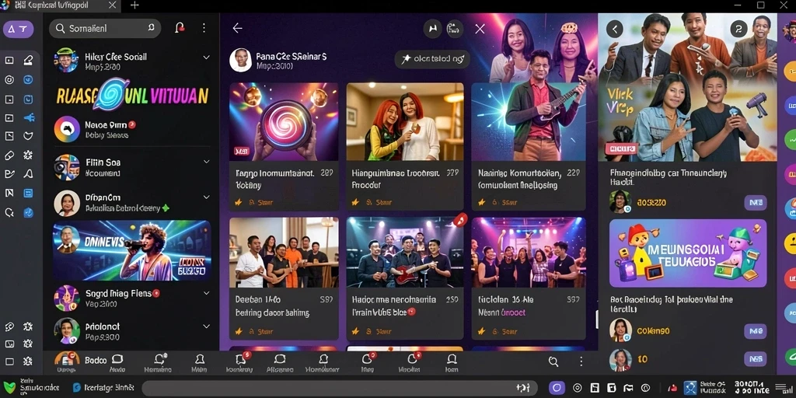The image size is (796, 398).
Task: Open the three-dot menu in bottom tab bar
Action: [581, 361]
